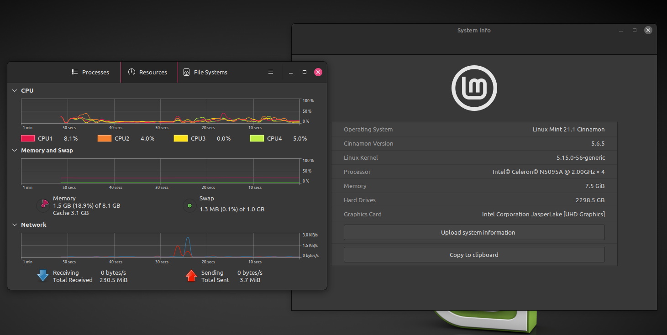Click 'Cache 3.1 GB' text
Viewport: 667px width, 335px height.
71,213
